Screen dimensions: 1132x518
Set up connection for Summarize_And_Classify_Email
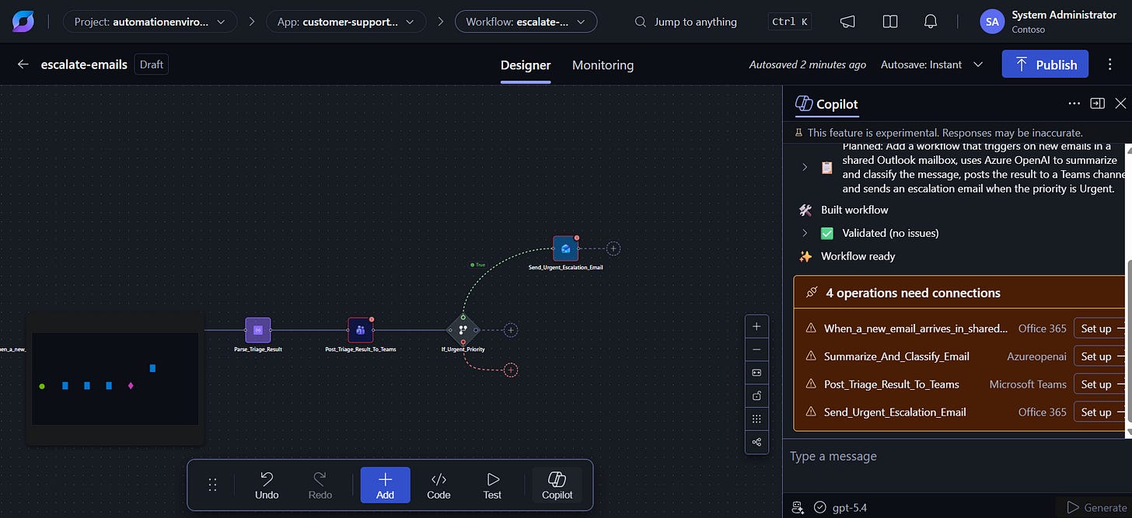coord(1100,356)
